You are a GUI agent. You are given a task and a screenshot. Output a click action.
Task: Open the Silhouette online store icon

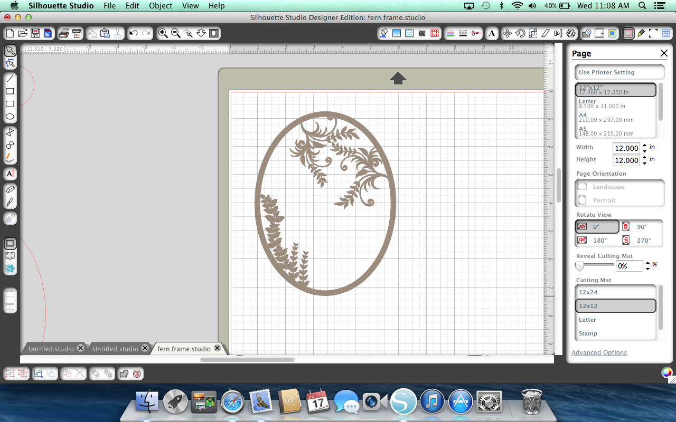[10, 268]
